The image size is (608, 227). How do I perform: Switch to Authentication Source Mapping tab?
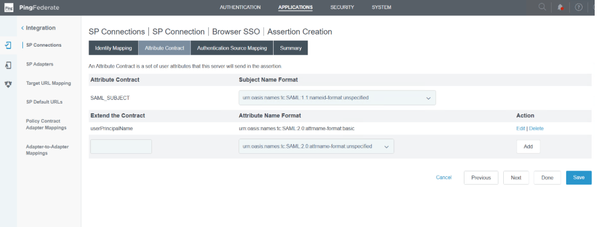tap(232, 48)
